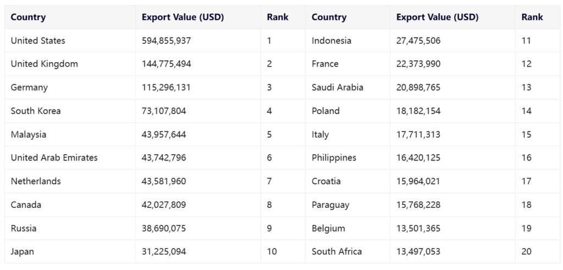Select the Paraguay country cell
This screenshot has height=270, width=563.
pos(330,205)
